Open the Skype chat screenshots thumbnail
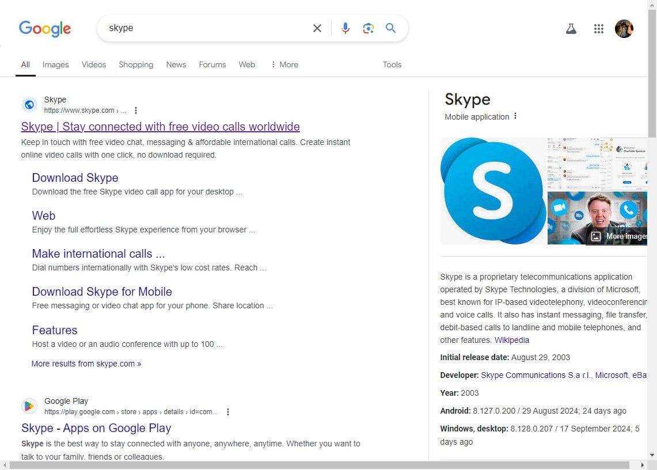The height and width of the screenshot is (470, 657). click(x=574, y=163)
